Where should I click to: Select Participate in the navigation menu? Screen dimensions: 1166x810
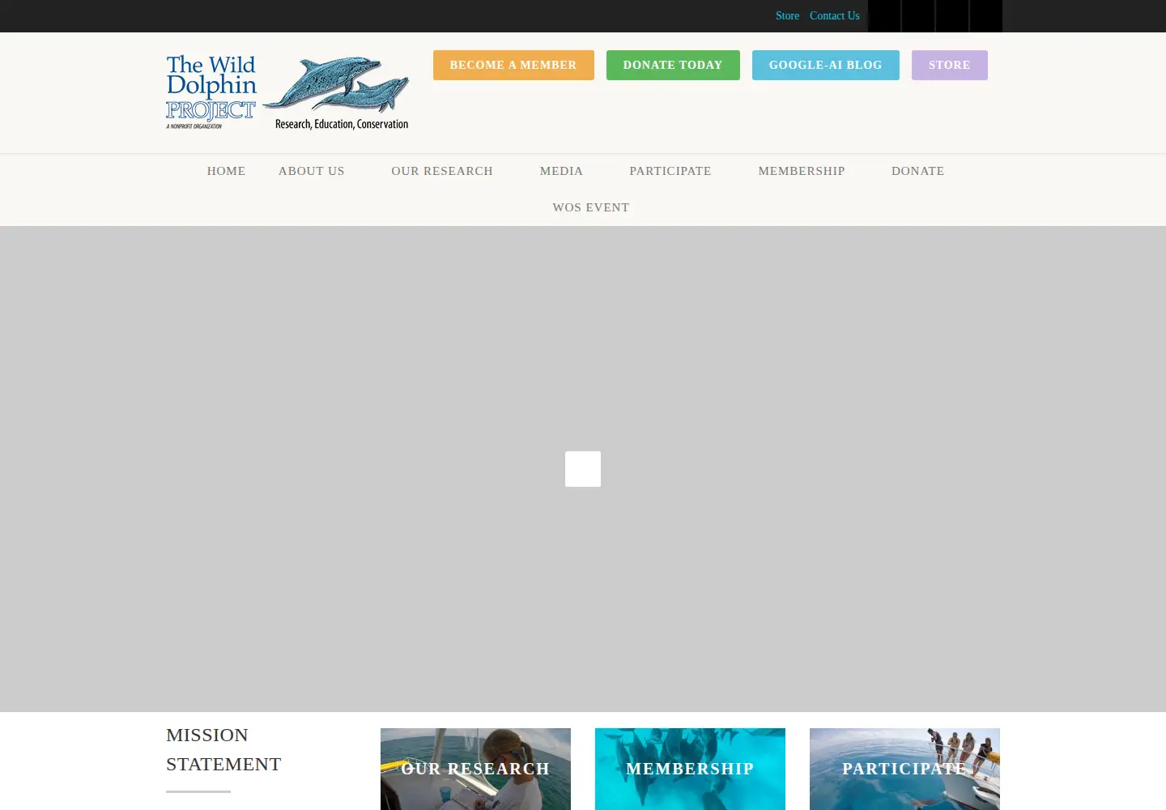click(670, 171)
